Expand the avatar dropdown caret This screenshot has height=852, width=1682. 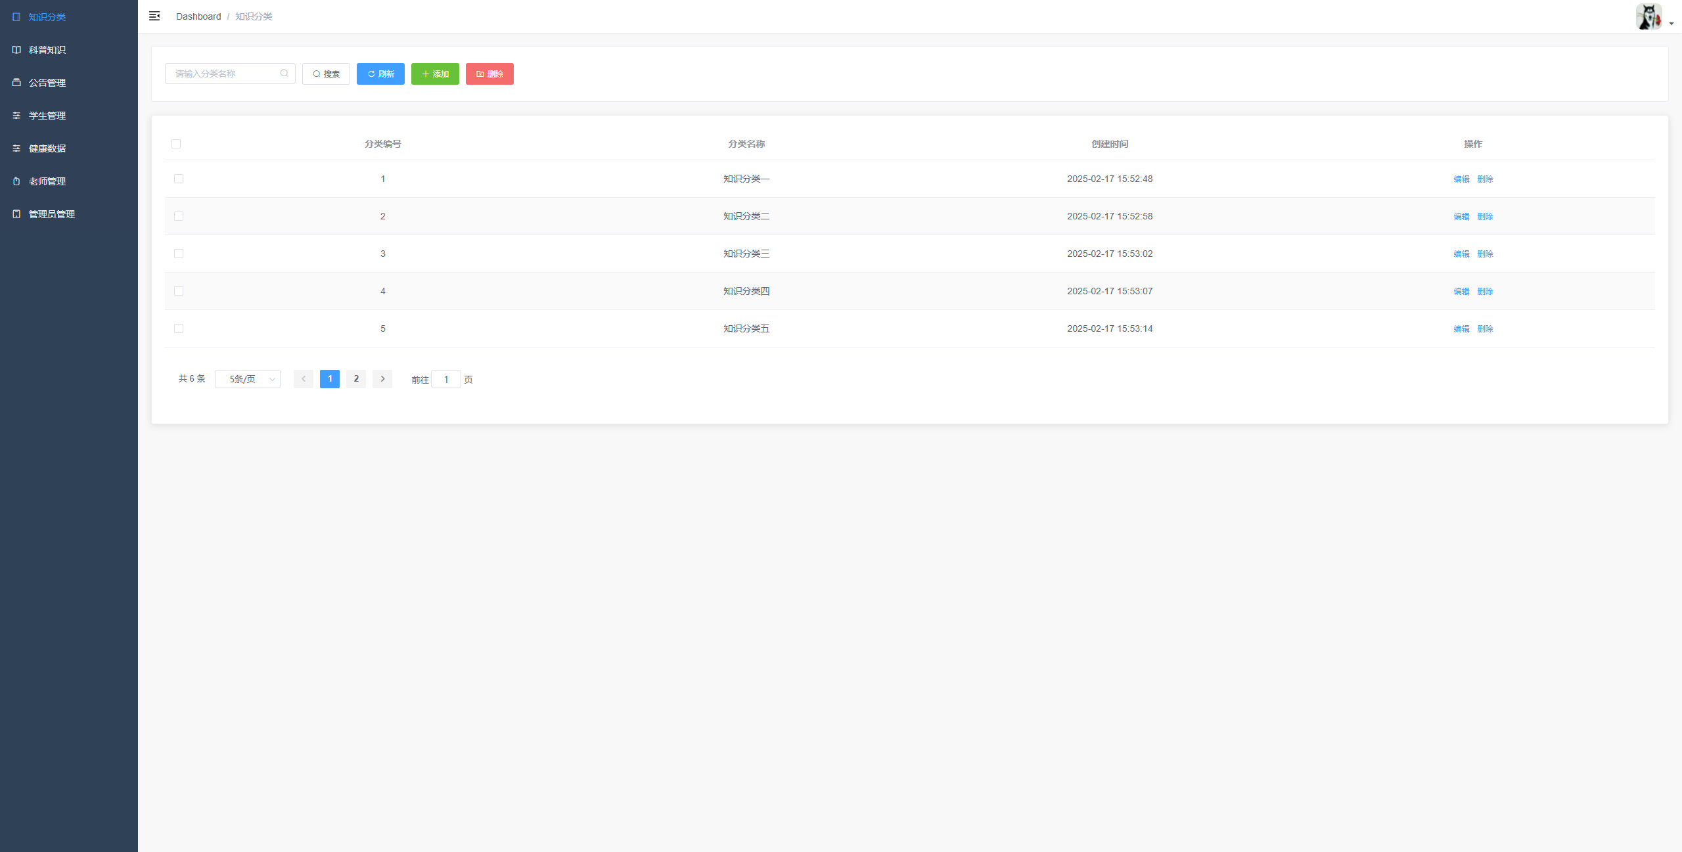click(x=1671, y=24)
